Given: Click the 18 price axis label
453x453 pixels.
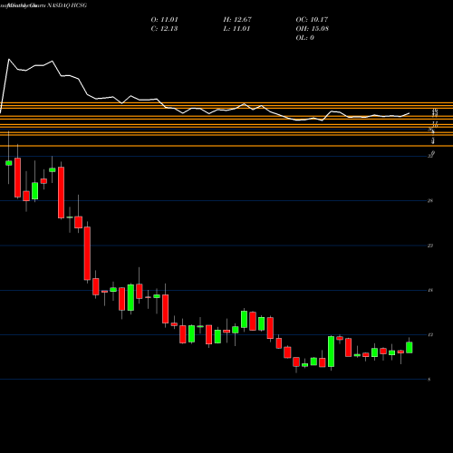Looking at the screenshot, I should (x=430, y=290).
